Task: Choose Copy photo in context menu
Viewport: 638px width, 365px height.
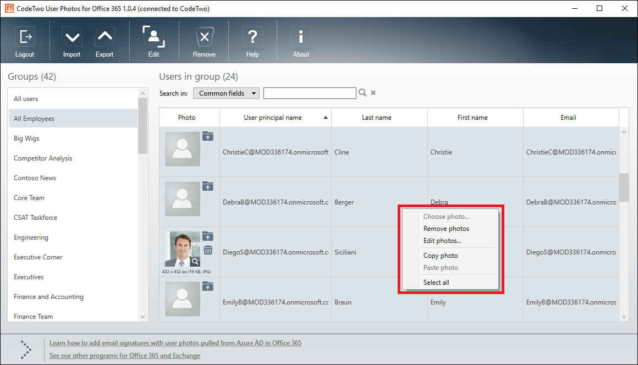Action: [440, 256]
